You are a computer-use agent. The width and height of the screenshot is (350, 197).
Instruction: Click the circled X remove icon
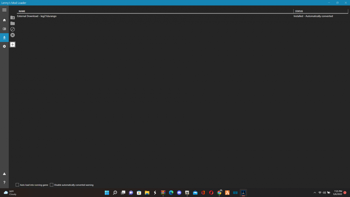point(13,35)
